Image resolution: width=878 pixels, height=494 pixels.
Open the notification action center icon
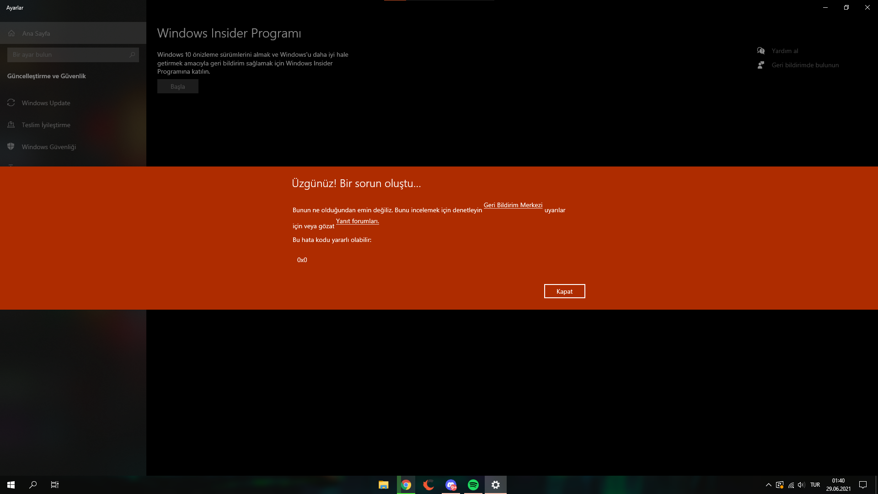863,485
